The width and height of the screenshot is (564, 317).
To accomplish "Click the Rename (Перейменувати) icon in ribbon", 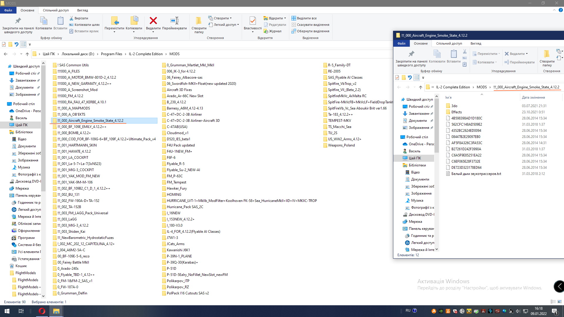I will click(174, 21).
